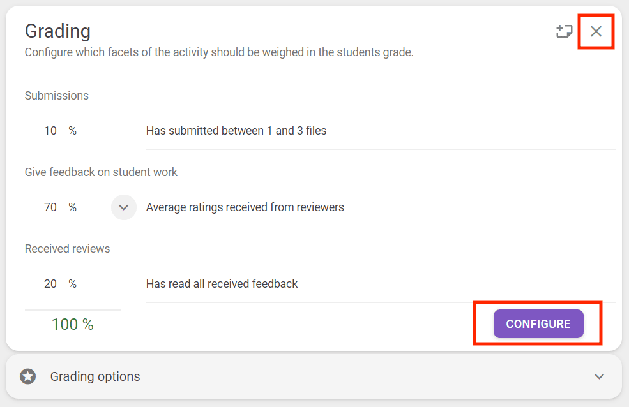
Task: Click the Submissions section heading
Action: [x=57, y=96]
